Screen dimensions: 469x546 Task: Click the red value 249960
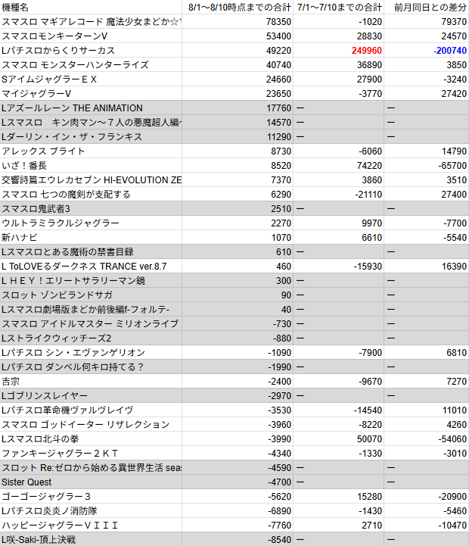click(x=366, y=51)
